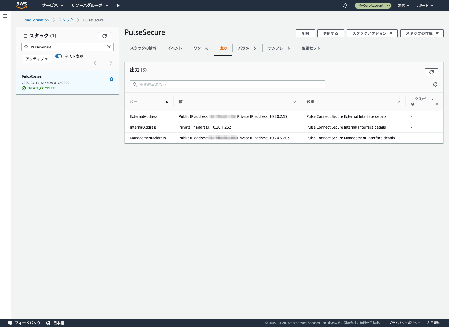
Task: Sort outputs by the 値 (value) column
Action: [295, 102]
